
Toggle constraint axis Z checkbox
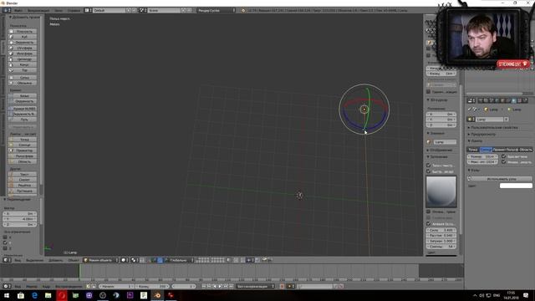(5, 248)
